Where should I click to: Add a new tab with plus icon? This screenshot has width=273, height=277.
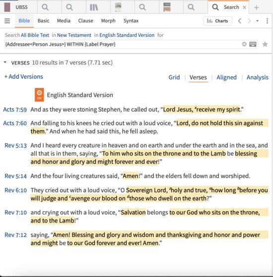coord(257,7)
